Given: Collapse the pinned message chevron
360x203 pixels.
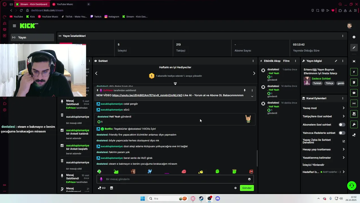Looking at the screenshot, I should [252, 96].
